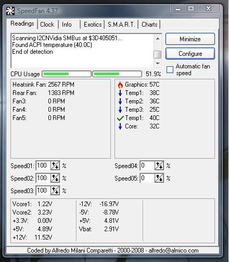Click the 'Fan4: 0 RPM' reading
Screen dimensions: 229x262
pyautogui.click(x=39, y=110)
